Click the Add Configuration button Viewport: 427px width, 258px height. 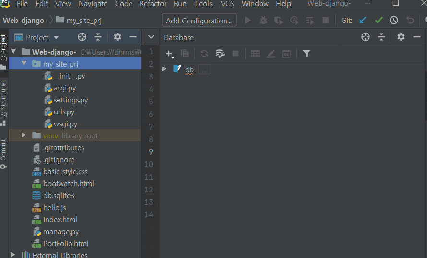pyautogui.click(x=199, y=21)
